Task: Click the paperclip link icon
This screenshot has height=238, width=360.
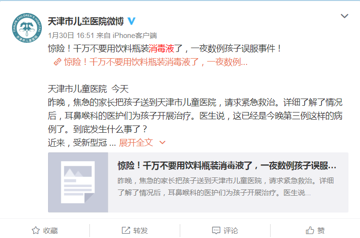Action: [x=57, y=62]
